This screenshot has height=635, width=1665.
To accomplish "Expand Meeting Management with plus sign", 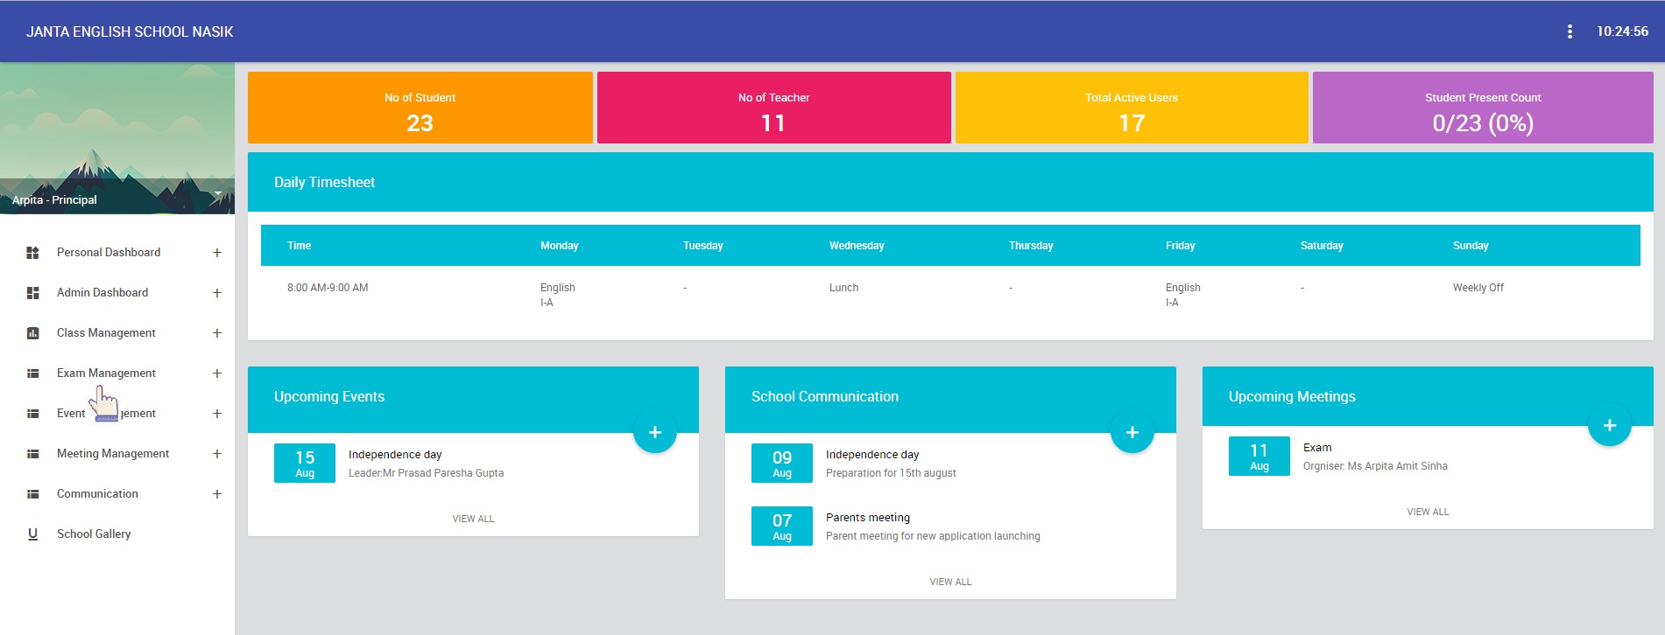I will pos(216,454).
